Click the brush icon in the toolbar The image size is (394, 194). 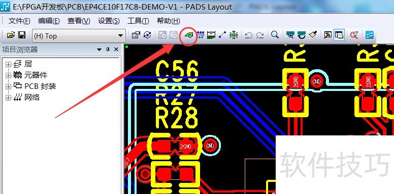(x=313, y=35)
